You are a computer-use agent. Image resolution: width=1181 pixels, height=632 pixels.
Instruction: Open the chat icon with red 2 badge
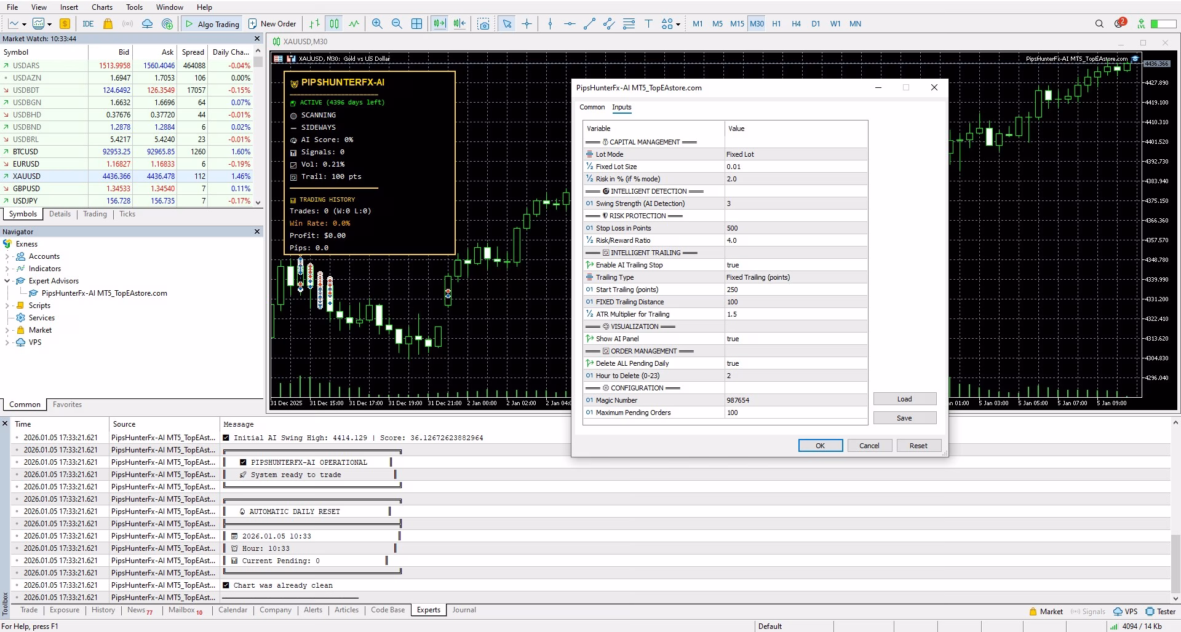(x=1120, y=23)
